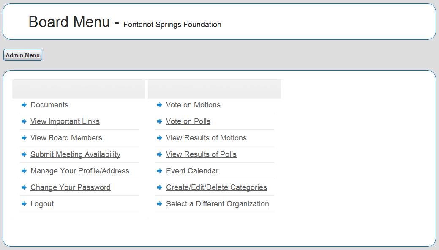Click the arrow icon beside Documents

24,105
